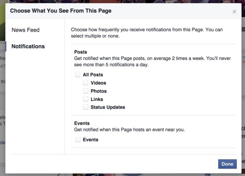
Task: Click the Done button
Action: coord(227,164)
